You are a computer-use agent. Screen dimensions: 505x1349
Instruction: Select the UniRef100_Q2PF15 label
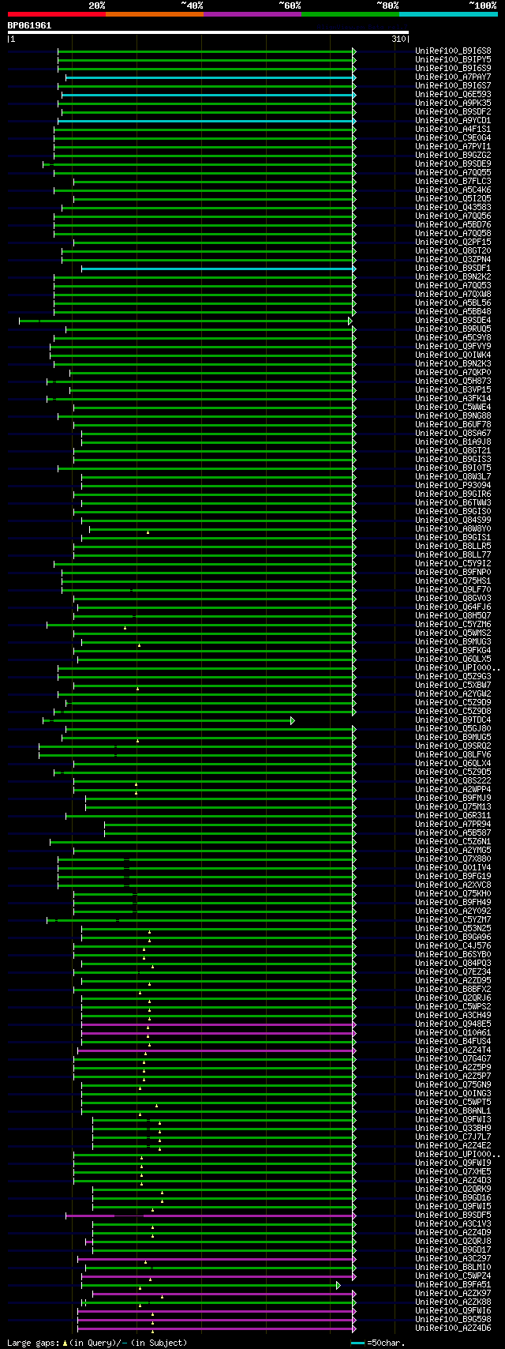(x=453, y=242)
